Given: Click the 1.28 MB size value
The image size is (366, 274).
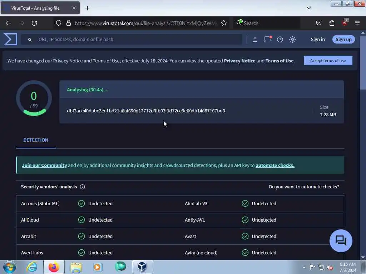Looking at the screenshot, I should [x=328, y=115].
